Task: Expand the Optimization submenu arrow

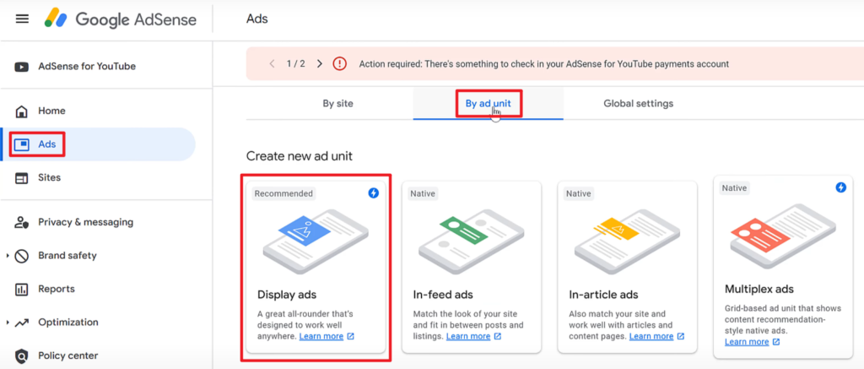Action: pyautogui.click(x=8, y=323)
